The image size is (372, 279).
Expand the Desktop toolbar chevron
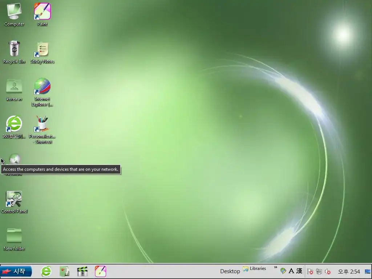[275, 267]
